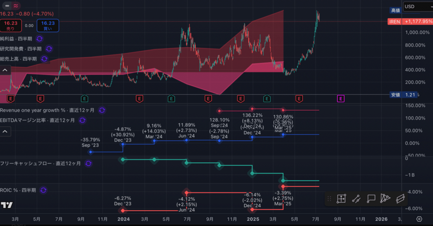
Task: Toggle the dash icon at the top left
Action: (x=7, y=6)
